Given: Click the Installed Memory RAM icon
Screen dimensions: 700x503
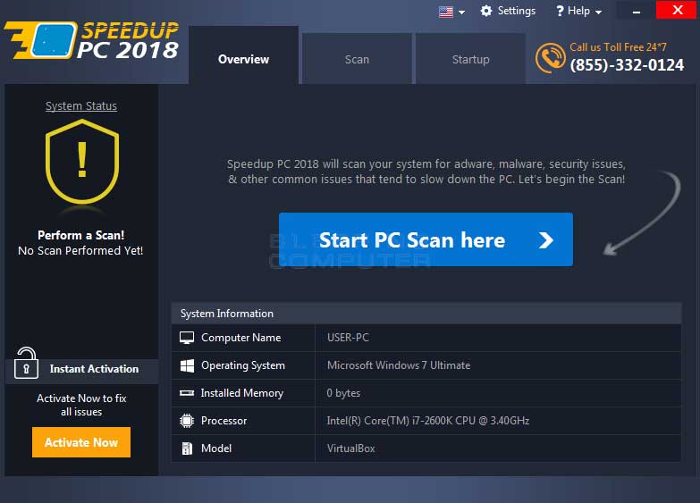Looking at the screenshot, I should pyautogui.click(x=187, y=393).
